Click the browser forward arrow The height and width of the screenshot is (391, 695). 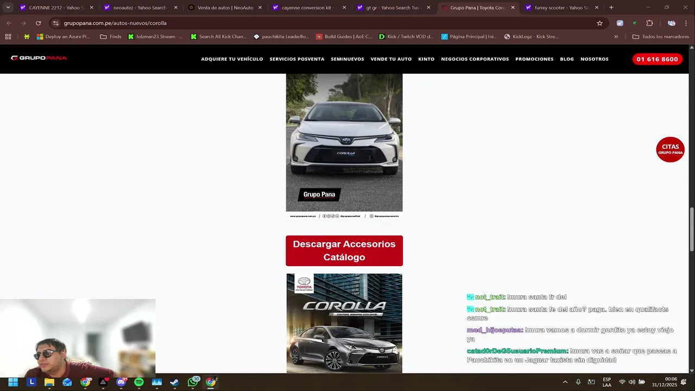[x=23, y=23]
